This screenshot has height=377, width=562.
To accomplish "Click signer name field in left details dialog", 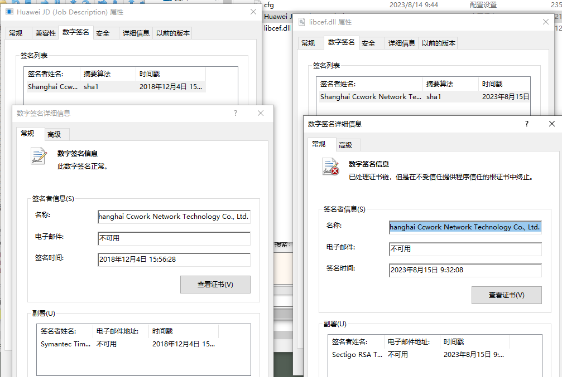I will click(x=174, y=217).
